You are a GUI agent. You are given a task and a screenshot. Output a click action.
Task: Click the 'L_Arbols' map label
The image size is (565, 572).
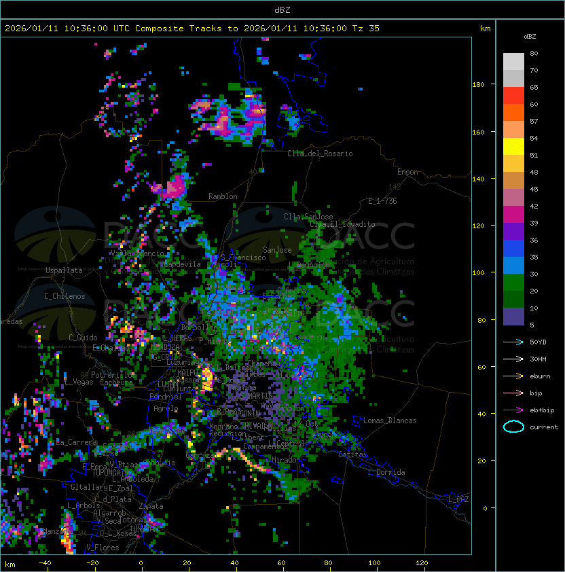[84, 505]
